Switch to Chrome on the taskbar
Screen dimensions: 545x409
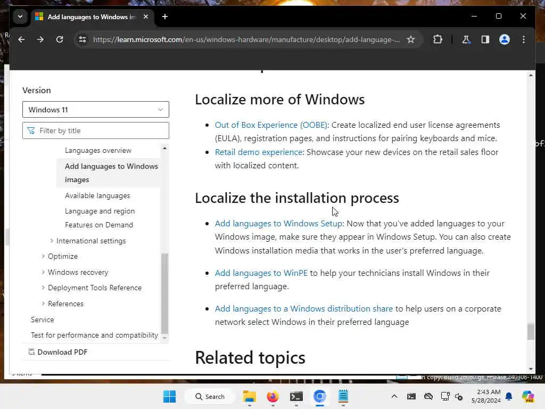click(x=319, y=396)
